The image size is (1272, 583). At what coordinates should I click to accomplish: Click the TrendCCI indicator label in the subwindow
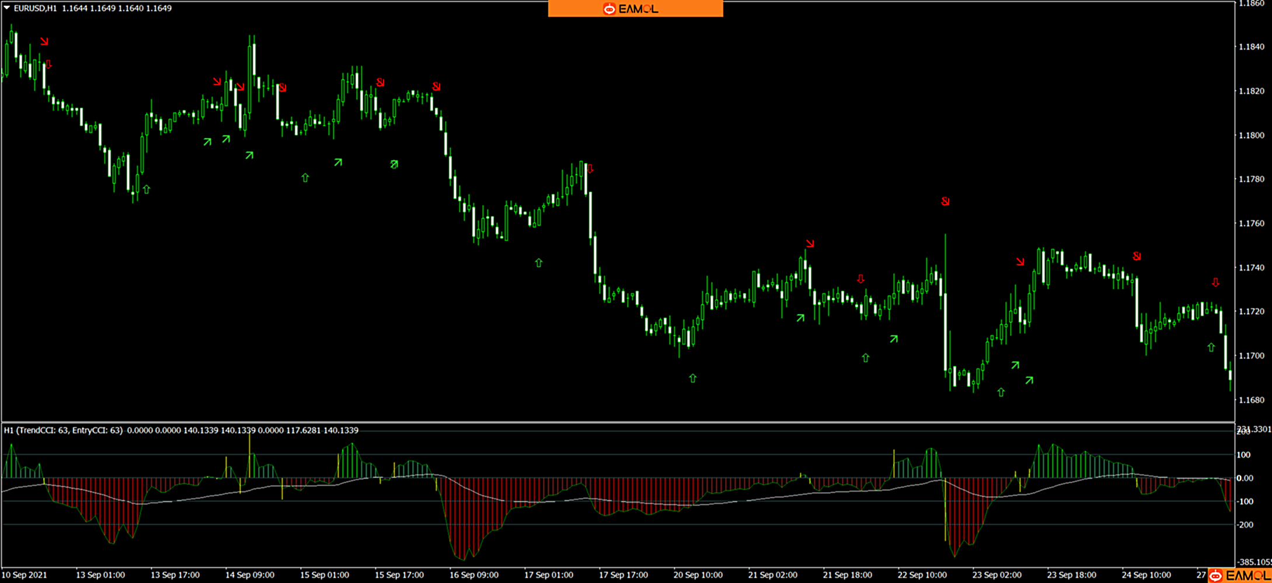click(x=63, y=430)
